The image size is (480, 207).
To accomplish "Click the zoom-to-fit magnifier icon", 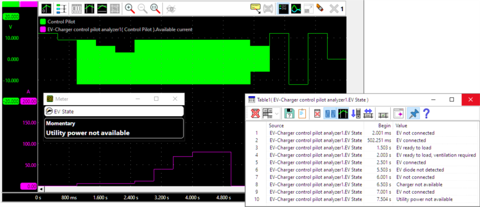I will pyautogui.click(x=156, y=8).
